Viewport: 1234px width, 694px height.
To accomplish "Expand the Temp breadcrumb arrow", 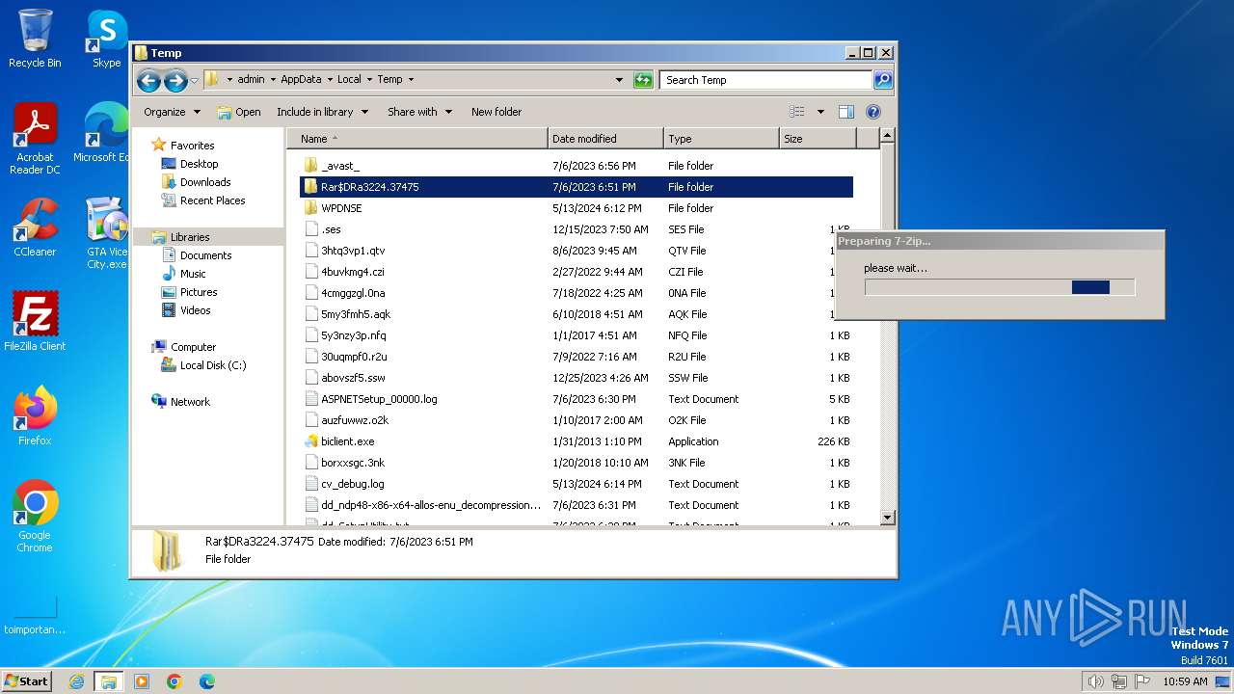I will (x=411, y=80).
